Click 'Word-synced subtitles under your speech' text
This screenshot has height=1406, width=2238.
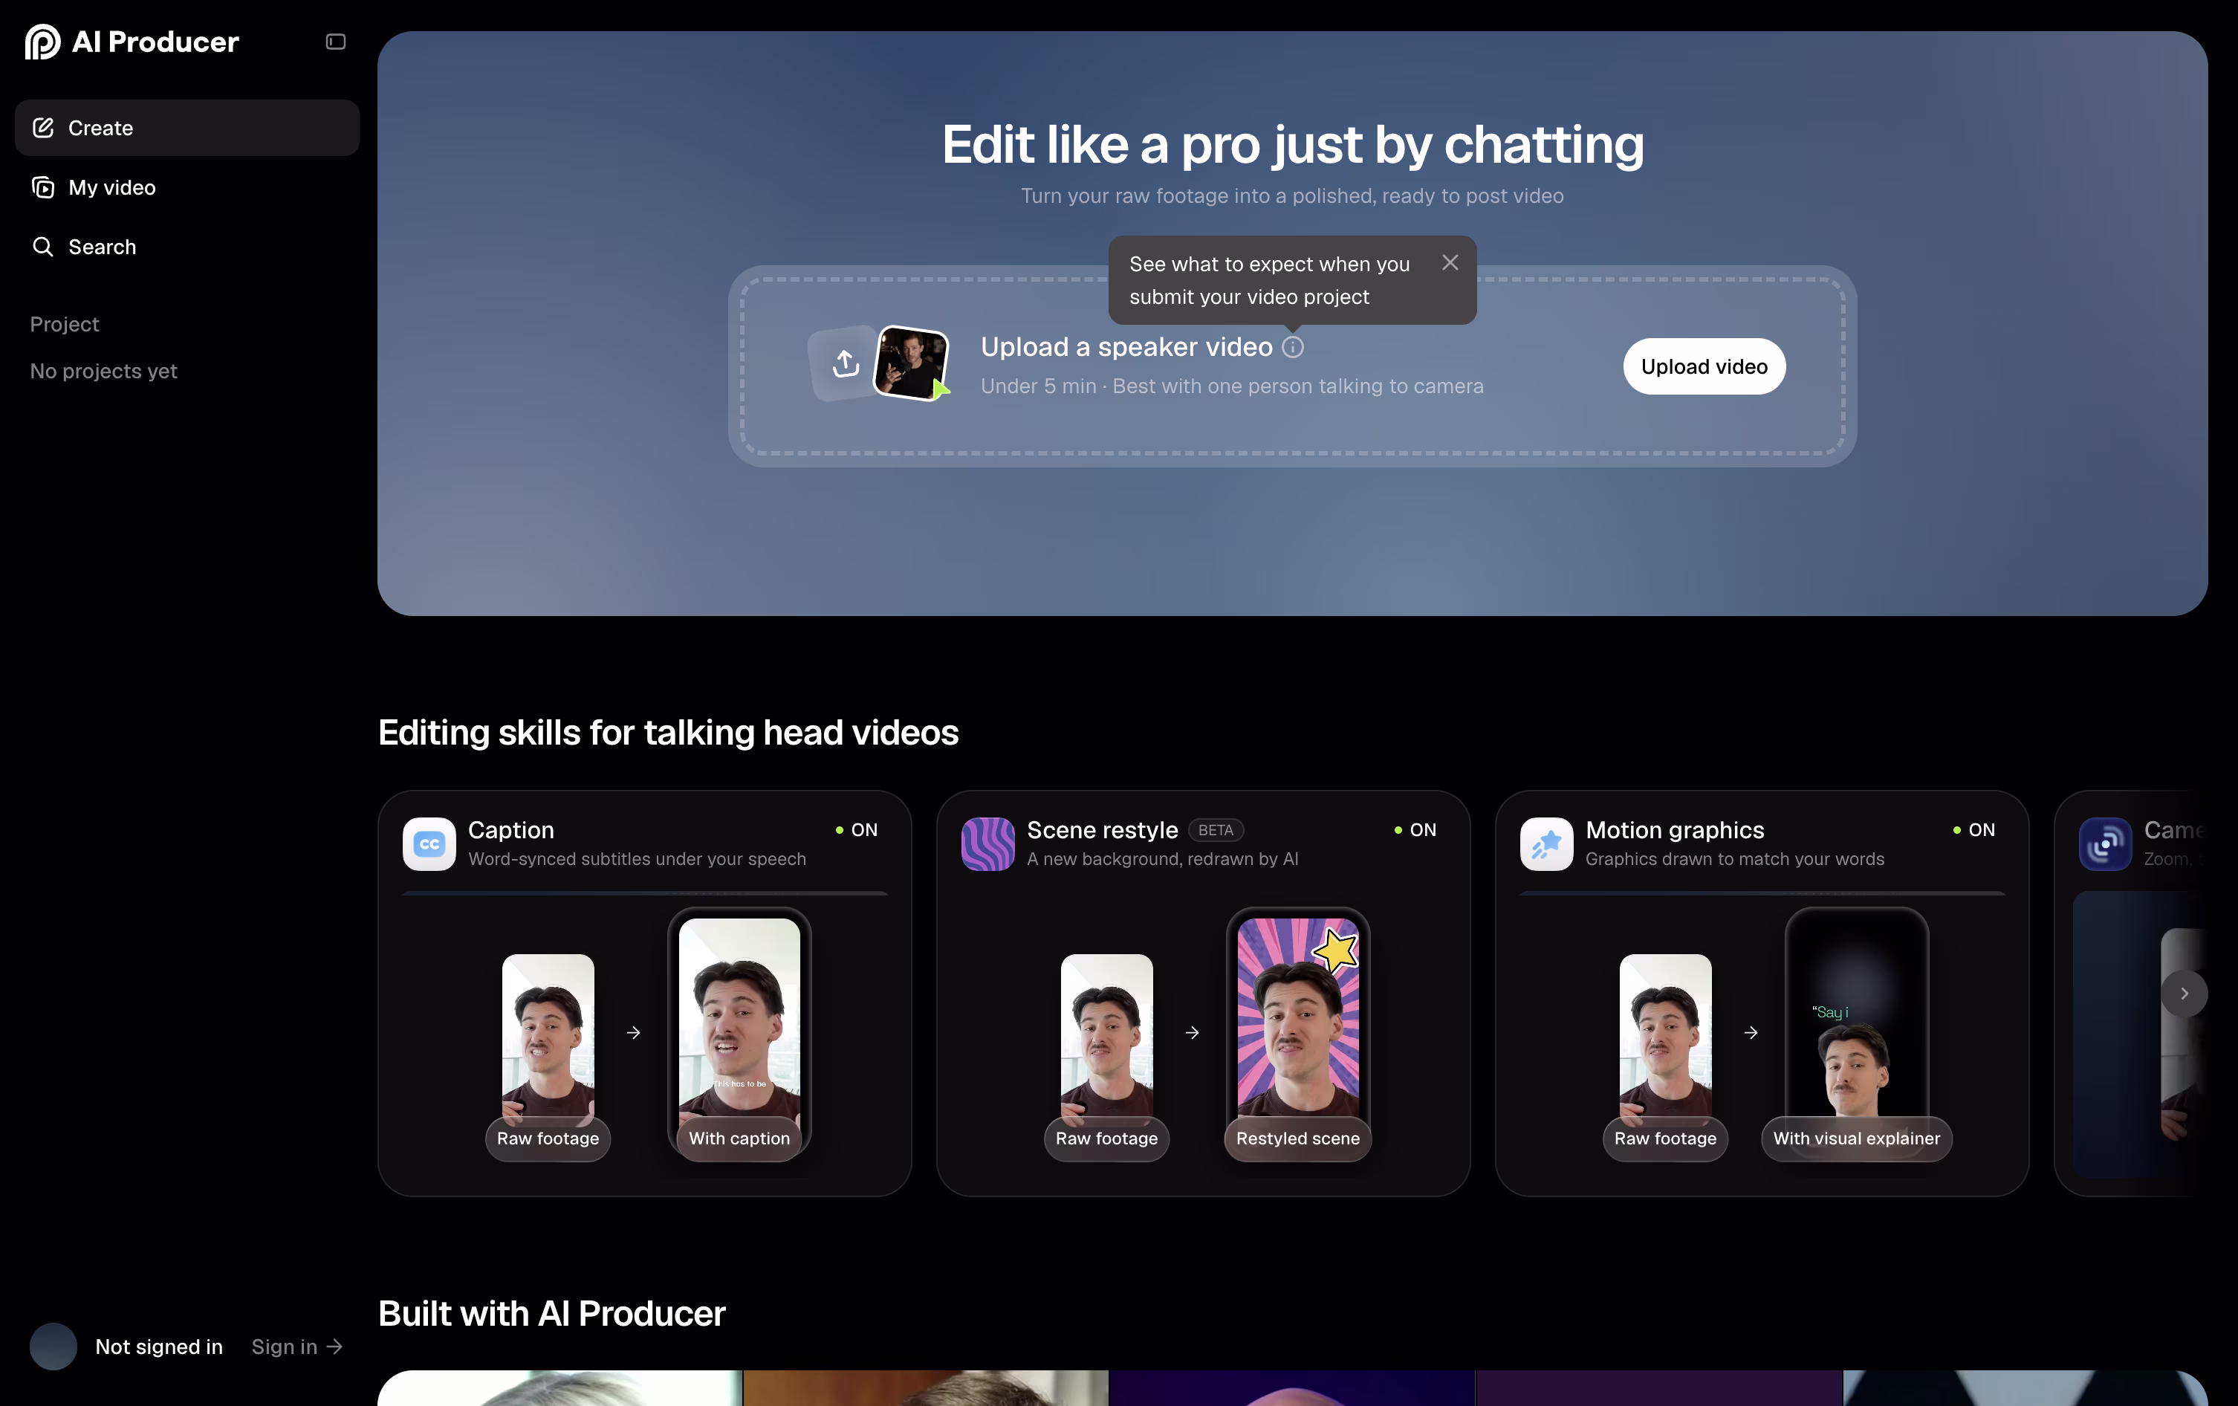[x=637, y=858]
